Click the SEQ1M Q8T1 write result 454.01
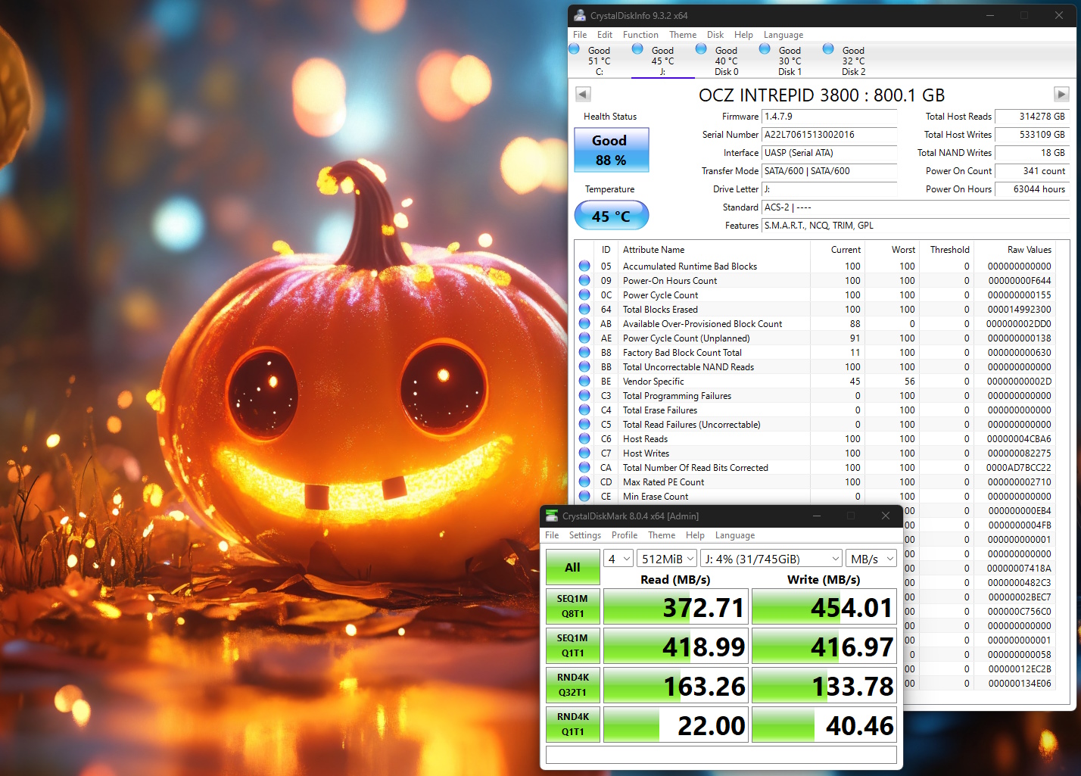The height and width of the screenshot is (776, 1081). (824, 607)
